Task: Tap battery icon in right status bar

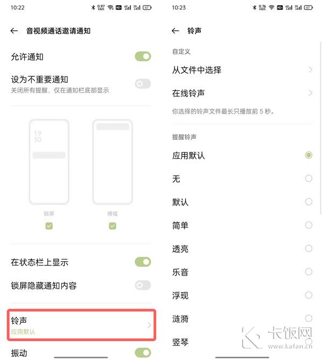Action: (x=308, y=8)
